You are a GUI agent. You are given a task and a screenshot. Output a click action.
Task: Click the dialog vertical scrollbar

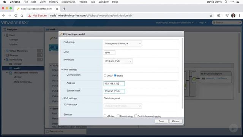coord(182,73)
